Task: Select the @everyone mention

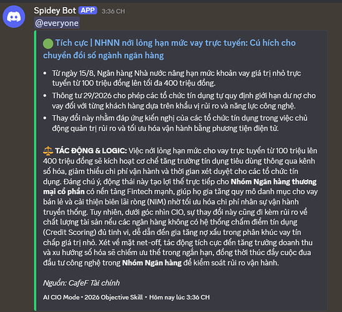Action: pos(57,23)
